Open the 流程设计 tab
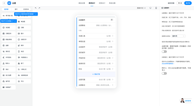The image size is (194, 106). coord(102,3)
